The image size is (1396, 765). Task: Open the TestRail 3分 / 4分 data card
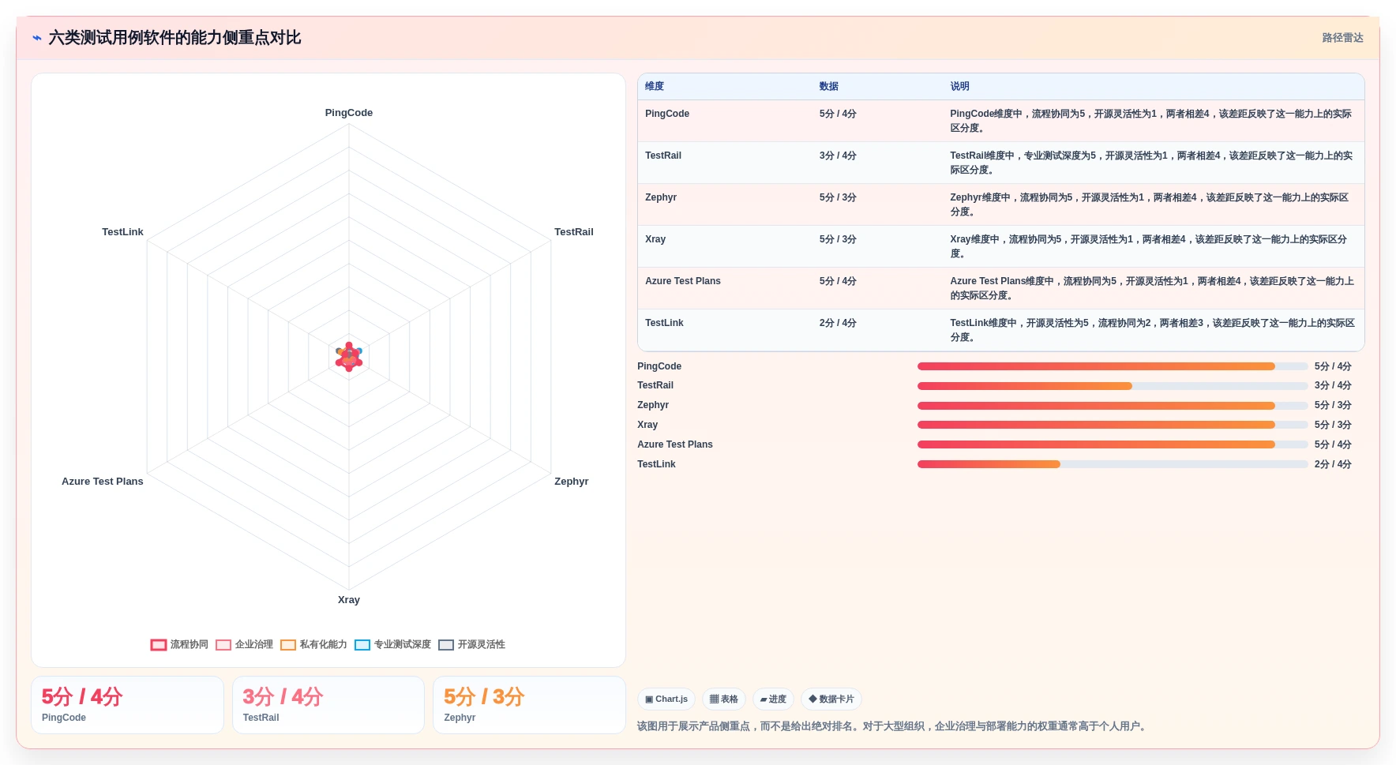point(328,705)
